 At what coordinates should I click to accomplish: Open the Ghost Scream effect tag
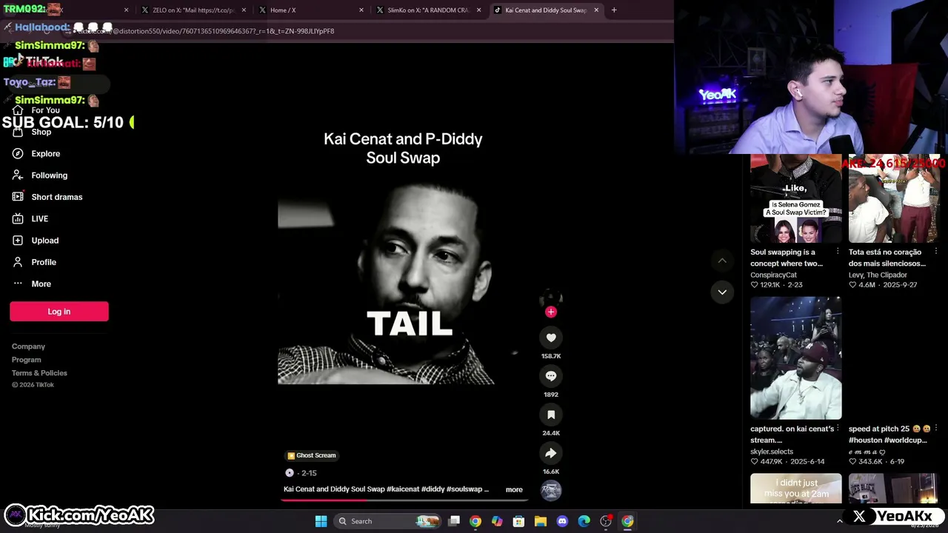(x=311, y=455)
